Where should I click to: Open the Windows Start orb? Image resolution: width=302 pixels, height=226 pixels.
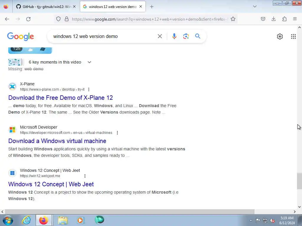point(8,220)
